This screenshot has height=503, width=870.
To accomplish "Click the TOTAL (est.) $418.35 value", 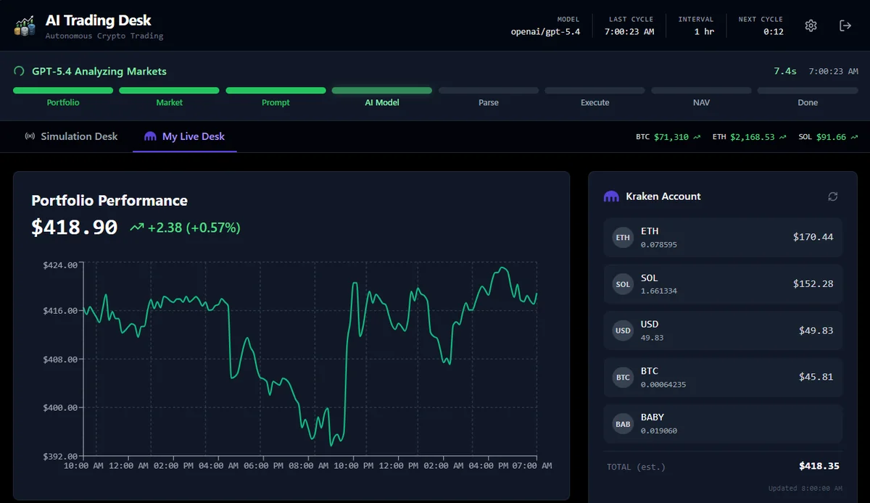I will (x=819, y=466).
